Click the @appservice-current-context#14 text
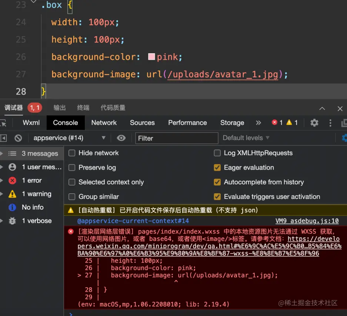Viewport: 347px width, 316px height. click(133, 221)
